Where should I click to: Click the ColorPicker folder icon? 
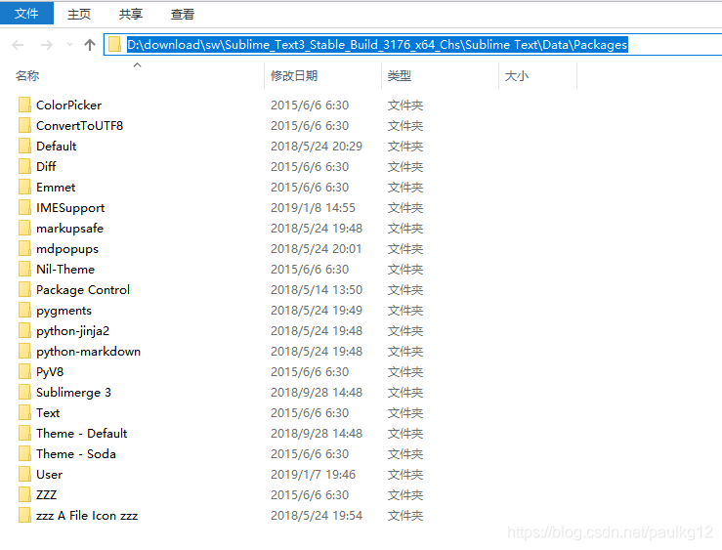click(x=24, y=105)
